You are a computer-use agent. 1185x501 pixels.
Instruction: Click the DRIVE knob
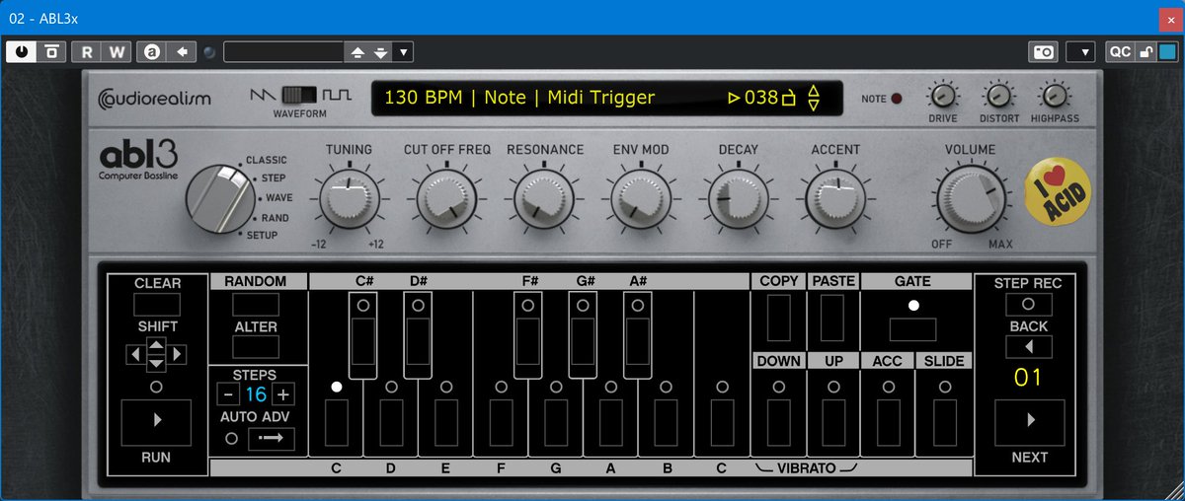pyautogui.click(x=943, y=96)
